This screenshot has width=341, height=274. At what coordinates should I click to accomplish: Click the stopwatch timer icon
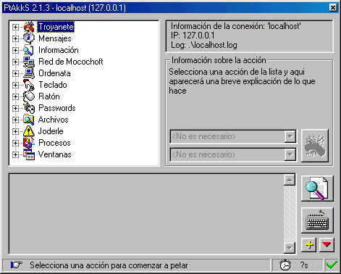[285, 265]
